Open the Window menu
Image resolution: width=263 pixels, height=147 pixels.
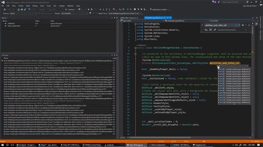[70, 6]
